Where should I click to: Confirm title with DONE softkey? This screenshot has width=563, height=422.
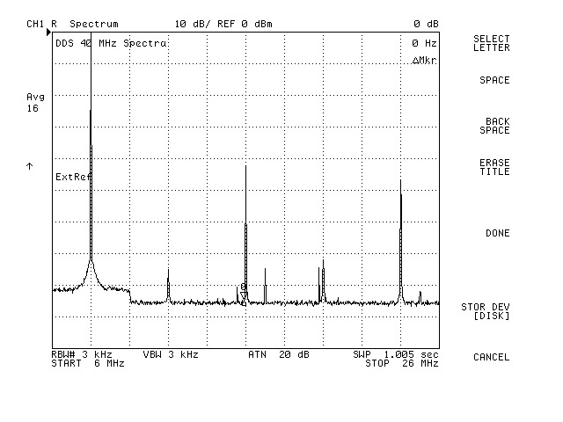pos(497,233)
